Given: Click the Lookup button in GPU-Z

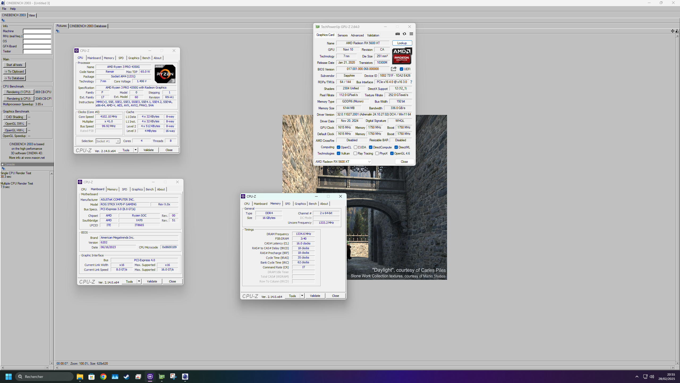Looking at the screenshot, I should click(402, 43).
